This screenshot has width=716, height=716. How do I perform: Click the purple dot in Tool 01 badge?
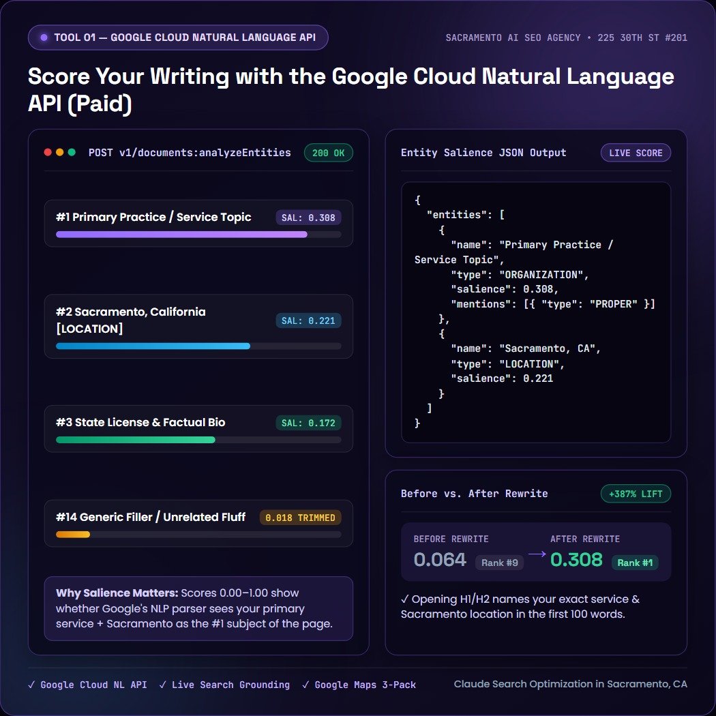click(x=44, y=38)
